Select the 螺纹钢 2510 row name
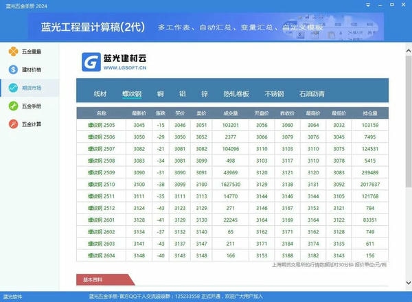 (102, 185)
